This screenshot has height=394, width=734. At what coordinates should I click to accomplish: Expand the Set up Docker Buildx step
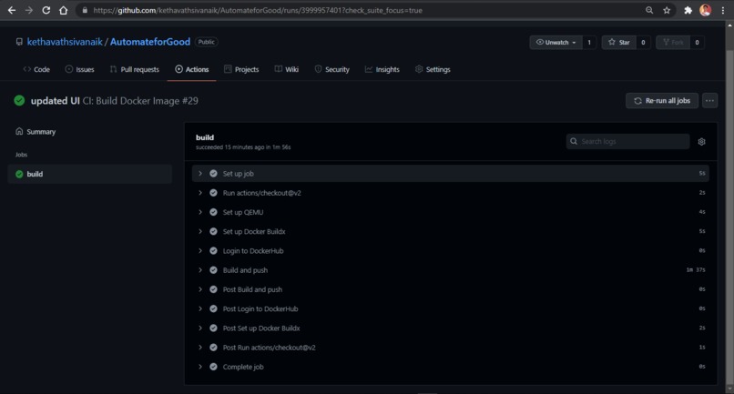coord(200,232)
